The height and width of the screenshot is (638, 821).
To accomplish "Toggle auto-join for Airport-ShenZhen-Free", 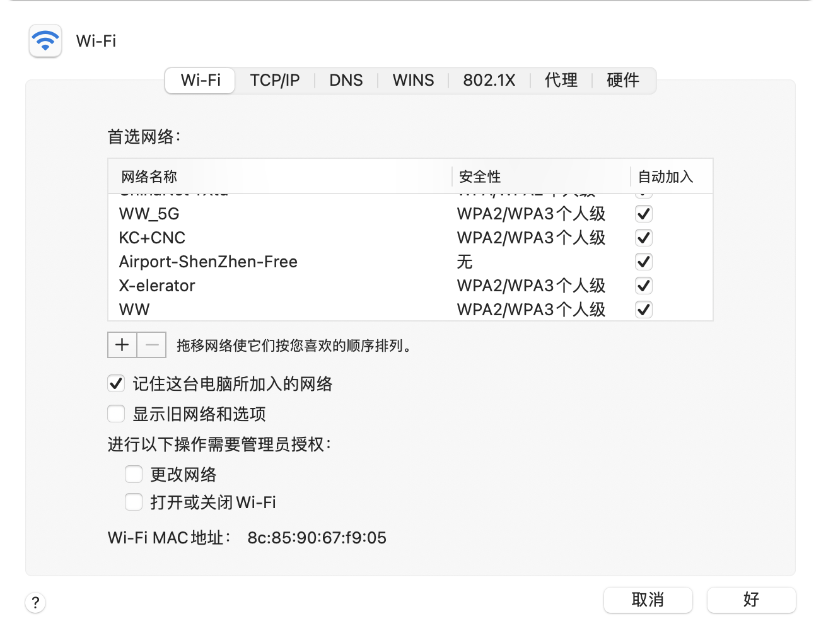I will [x=644, y=262].
